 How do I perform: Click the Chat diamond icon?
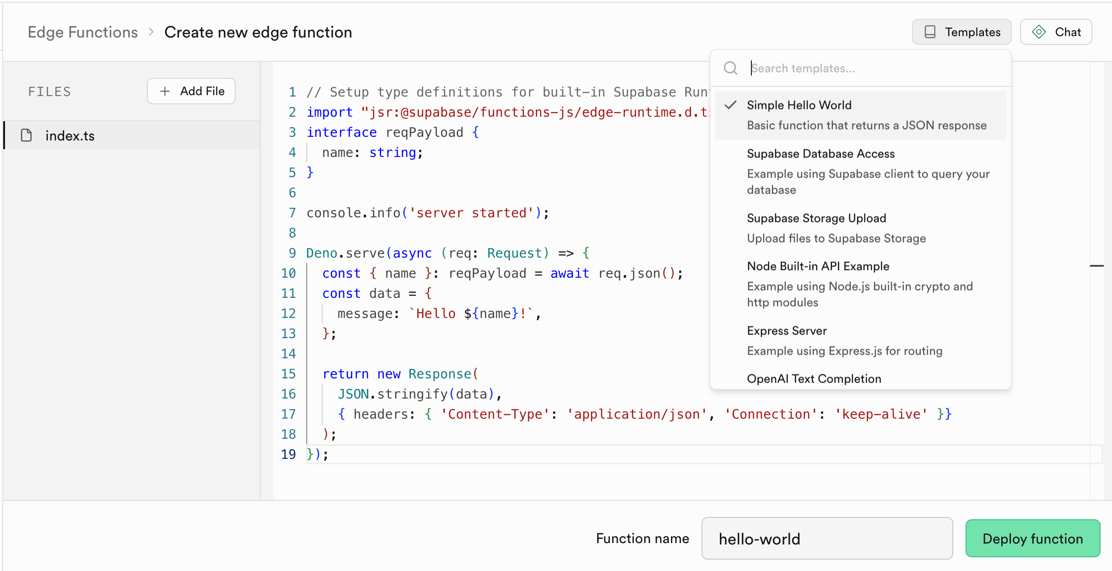1039,32
